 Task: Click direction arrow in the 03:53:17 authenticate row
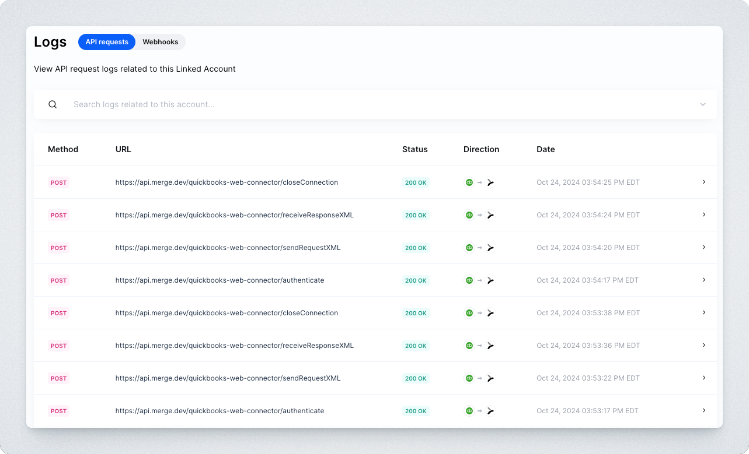point(480,411)
